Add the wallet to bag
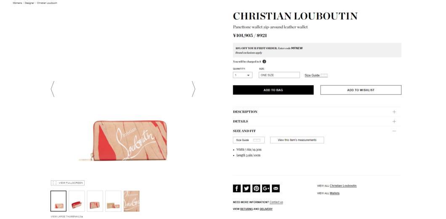 click(x=273, y=90)
